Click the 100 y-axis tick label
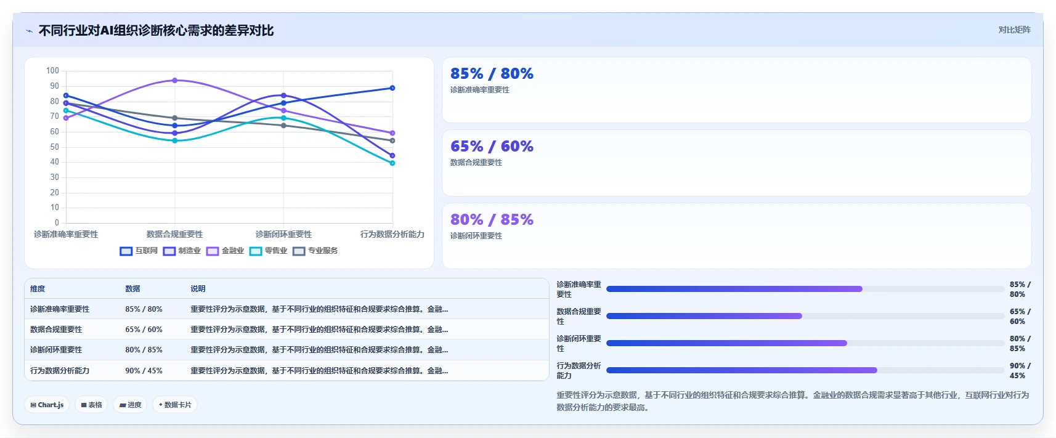Screen dimensions: 1056x438 tap(52, 71)
